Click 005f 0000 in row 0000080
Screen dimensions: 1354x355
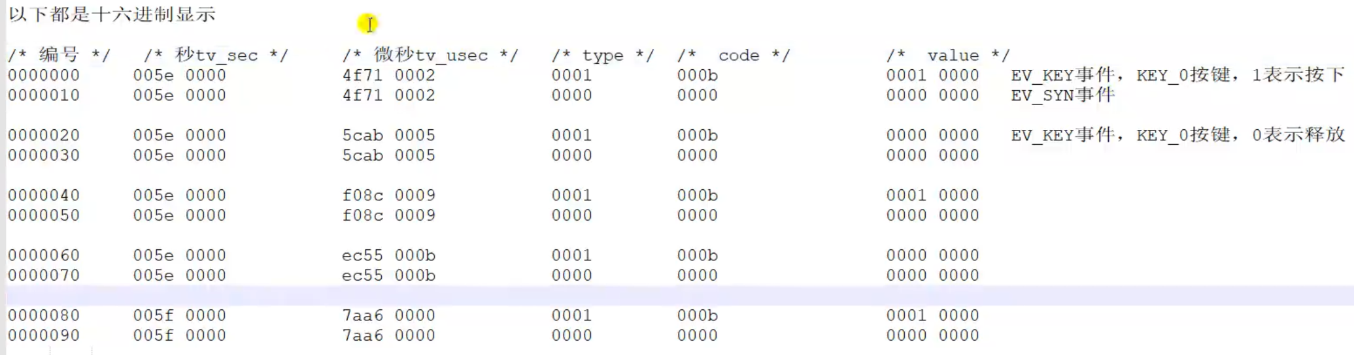click(x=179, y=315)
